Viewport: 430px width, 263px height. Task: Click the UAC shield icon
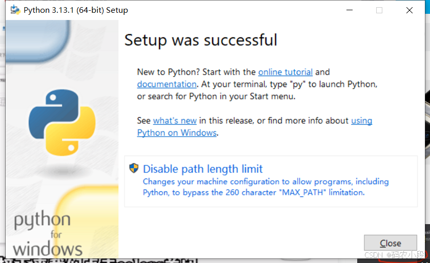[x=134, y=168]
